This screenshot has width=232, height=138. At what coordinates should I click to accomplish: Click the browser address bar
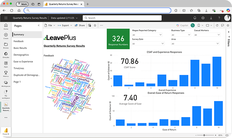pyautogui.click(x=97, y=10)
